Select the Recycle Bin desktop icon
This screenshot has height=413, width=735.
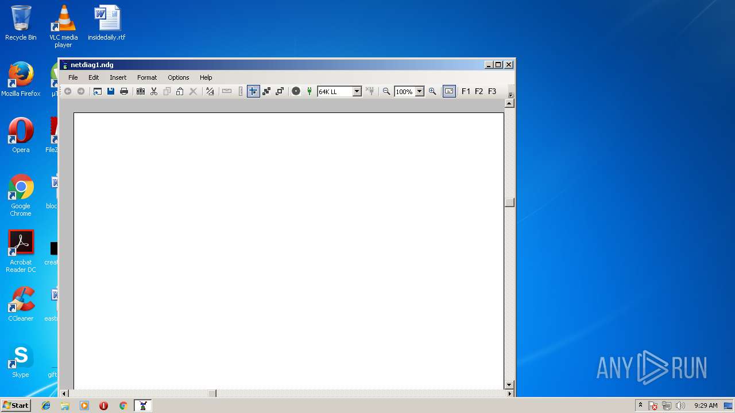21,23
